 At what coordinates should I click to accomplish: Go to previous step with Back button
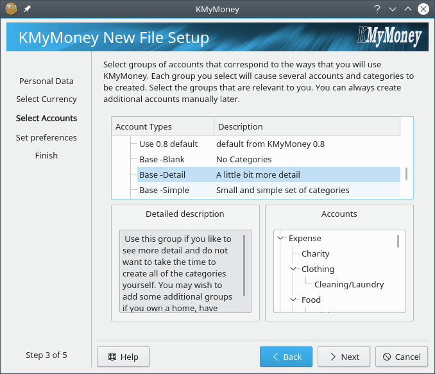coord(286,357)
